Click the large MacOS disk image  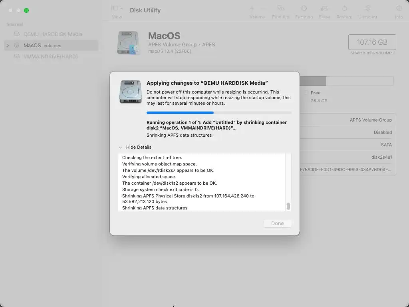128,43
